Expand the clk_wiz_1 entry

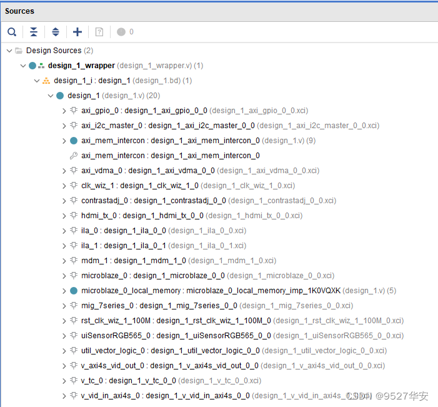pos(64,186)
